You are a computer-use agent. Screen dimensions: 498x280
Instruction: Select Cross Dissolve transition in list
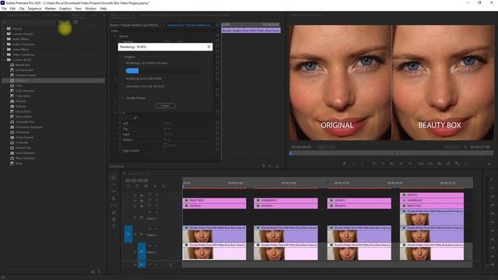coord(25,91)
